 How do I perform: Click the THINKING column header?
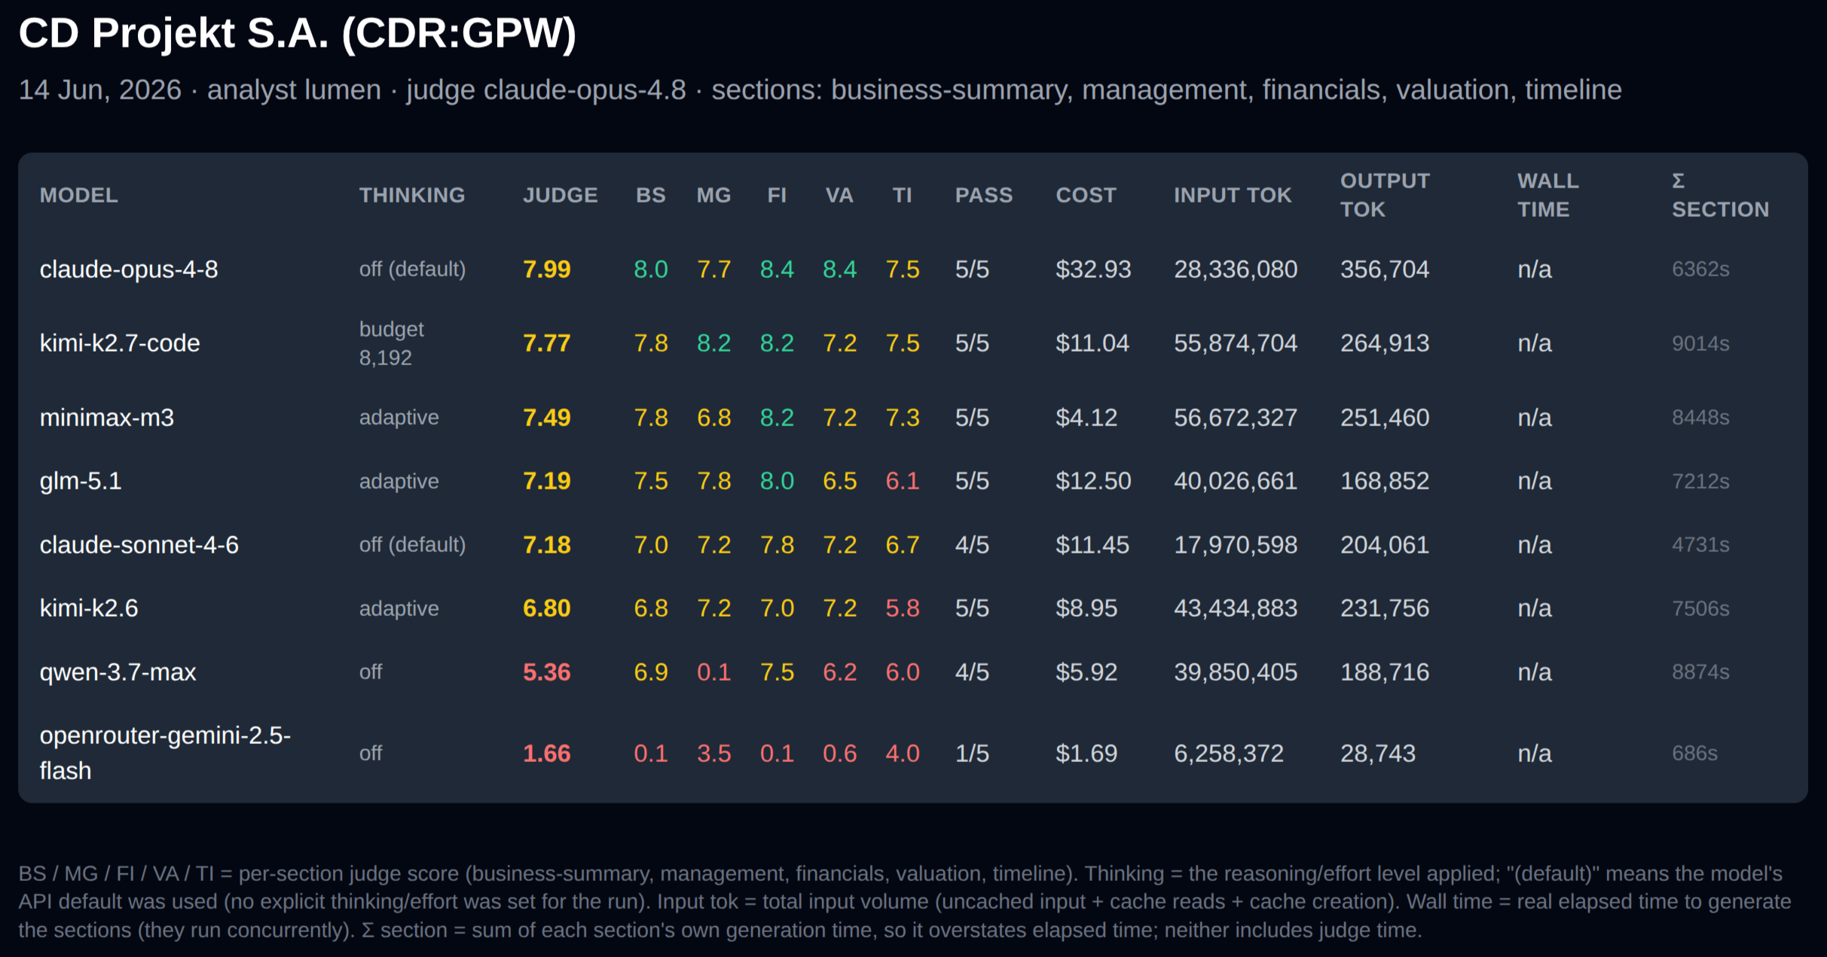(x=412, y=195)
